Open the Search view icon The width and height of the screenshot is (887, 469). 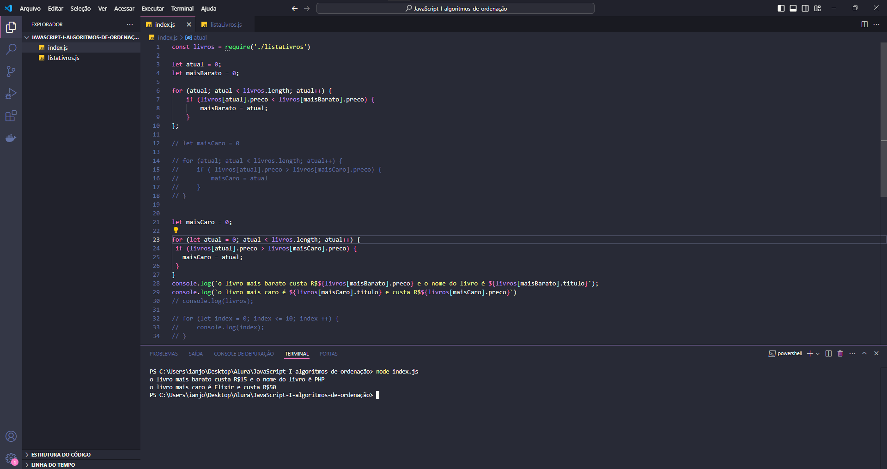pos(11,49)
